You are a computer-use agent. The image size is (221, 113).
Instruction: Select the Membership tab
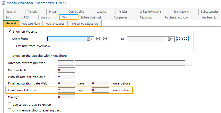point(210,17)
